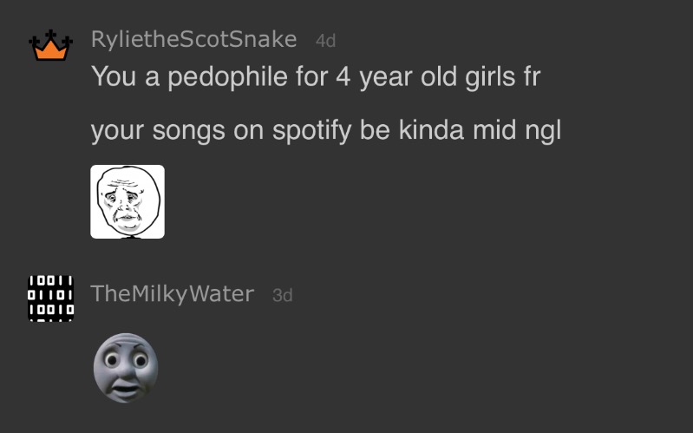Click the binary code avatar icon

click(51, 298)
